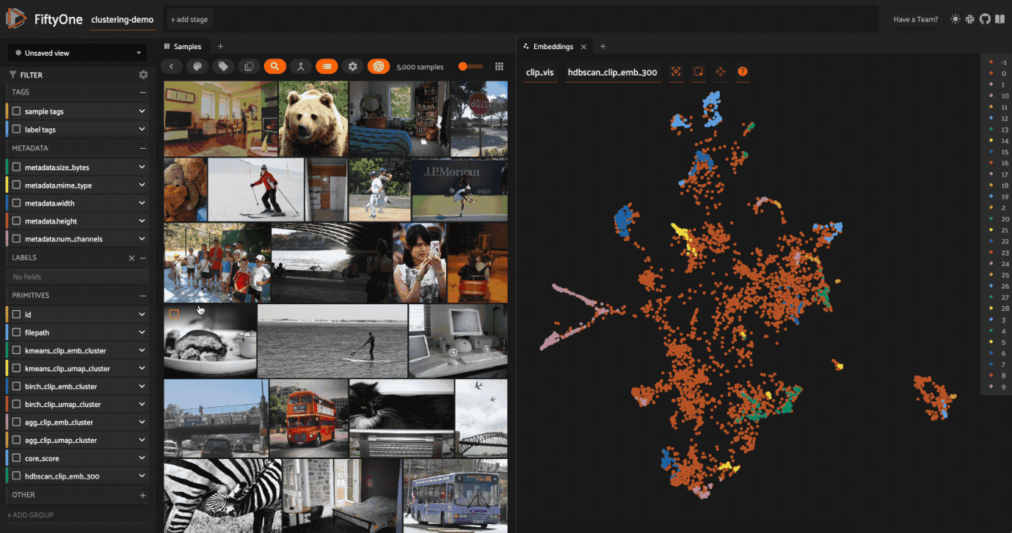Tick the 'core_score' checkbox
Screen dimensions: 1012x533
coord(17,458)
